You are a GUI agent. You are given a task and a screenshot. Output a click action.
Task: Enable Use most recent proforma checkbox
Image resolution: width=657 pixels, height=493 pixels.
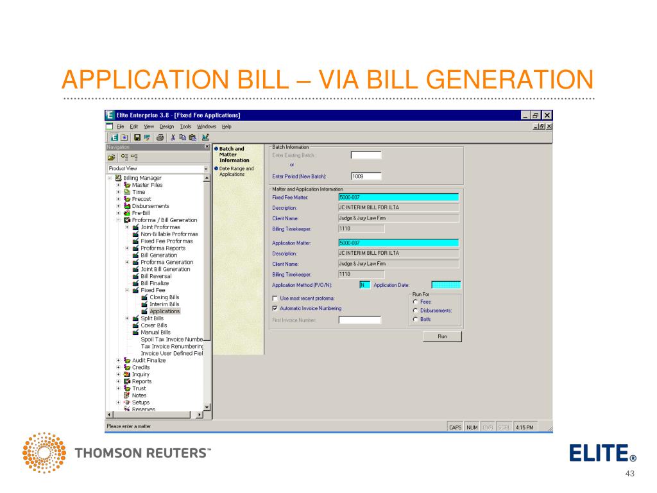[x=275, y=298]
